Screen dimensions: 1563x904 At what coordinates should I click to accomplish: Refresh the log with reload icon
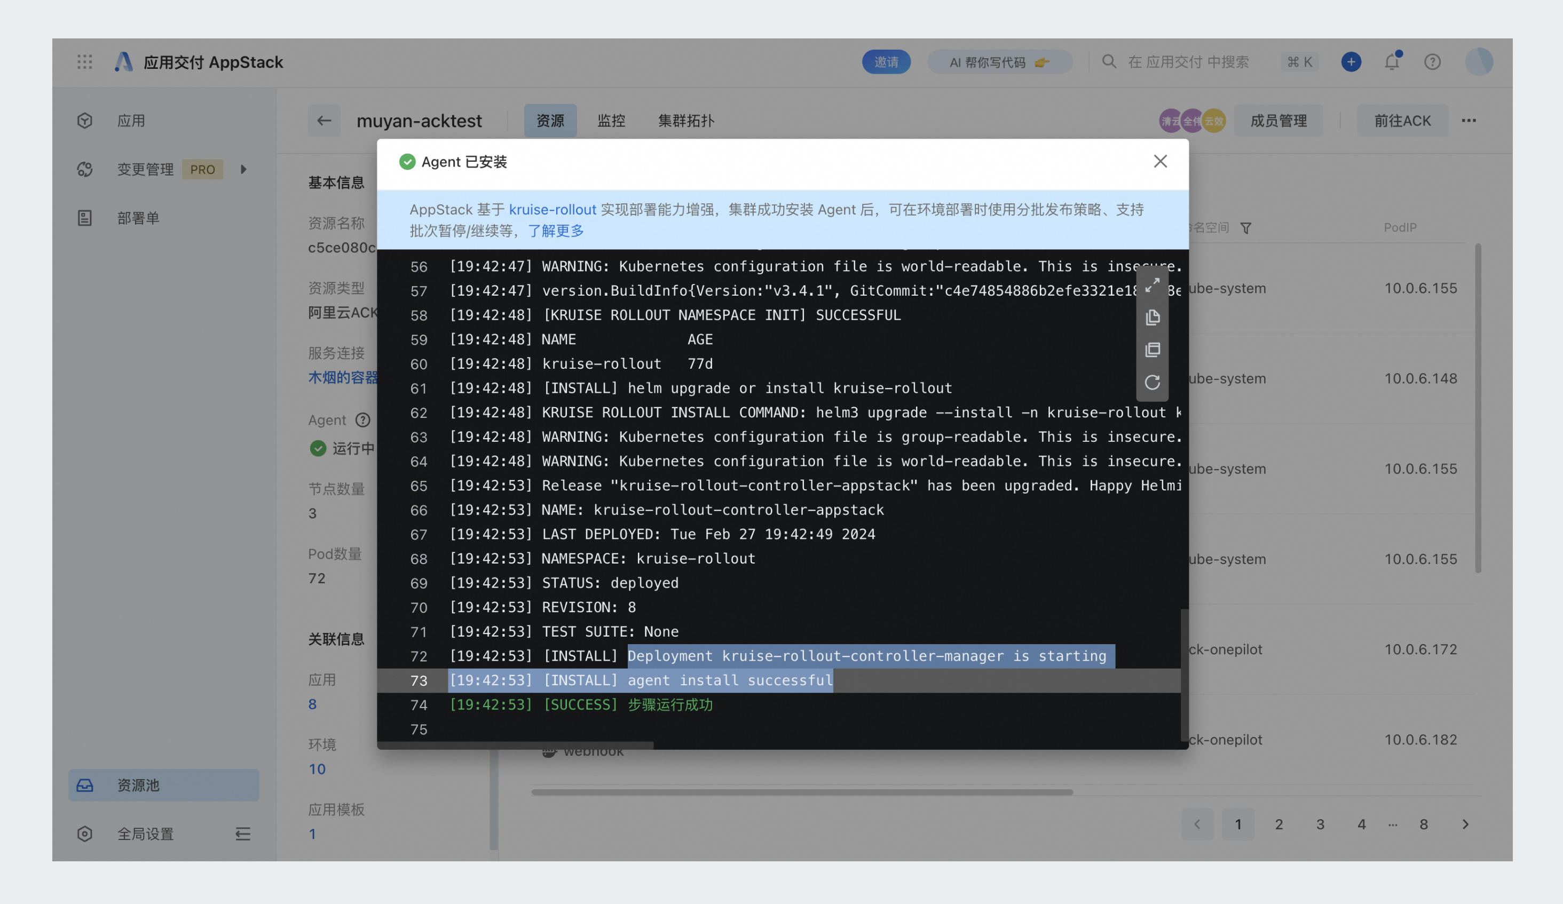pyautogui.click(x=1152, y=382)
